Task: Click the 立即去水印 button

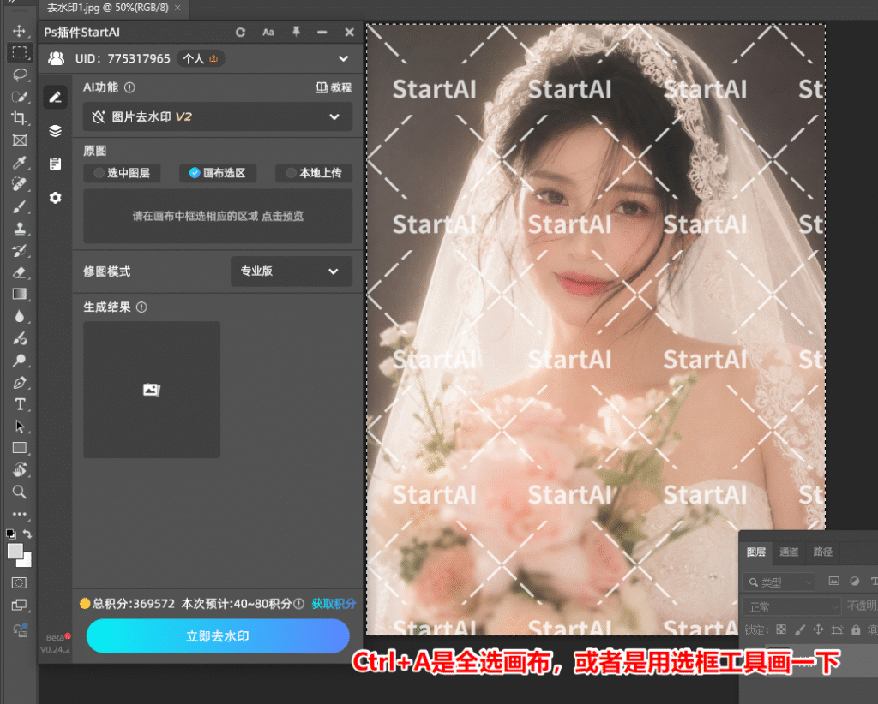Action: [218, 635]
